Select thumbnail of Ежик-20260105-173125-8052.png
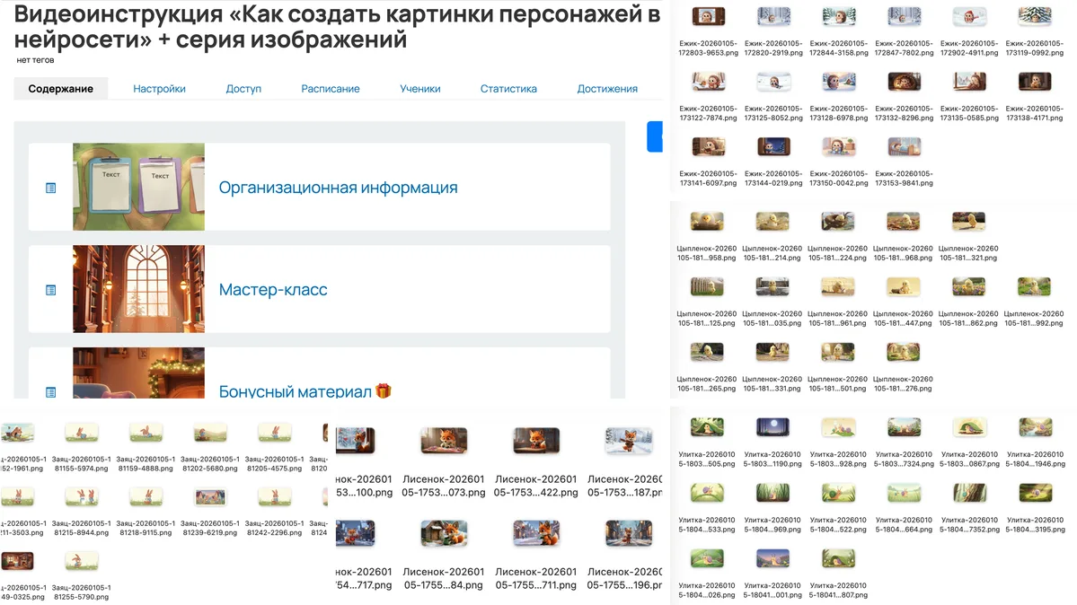The image size is (1077, 605). 773,82
